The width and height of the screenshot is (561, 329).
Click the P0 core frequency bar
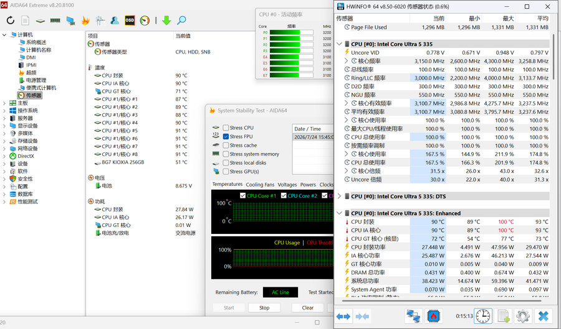pos(291,32)
